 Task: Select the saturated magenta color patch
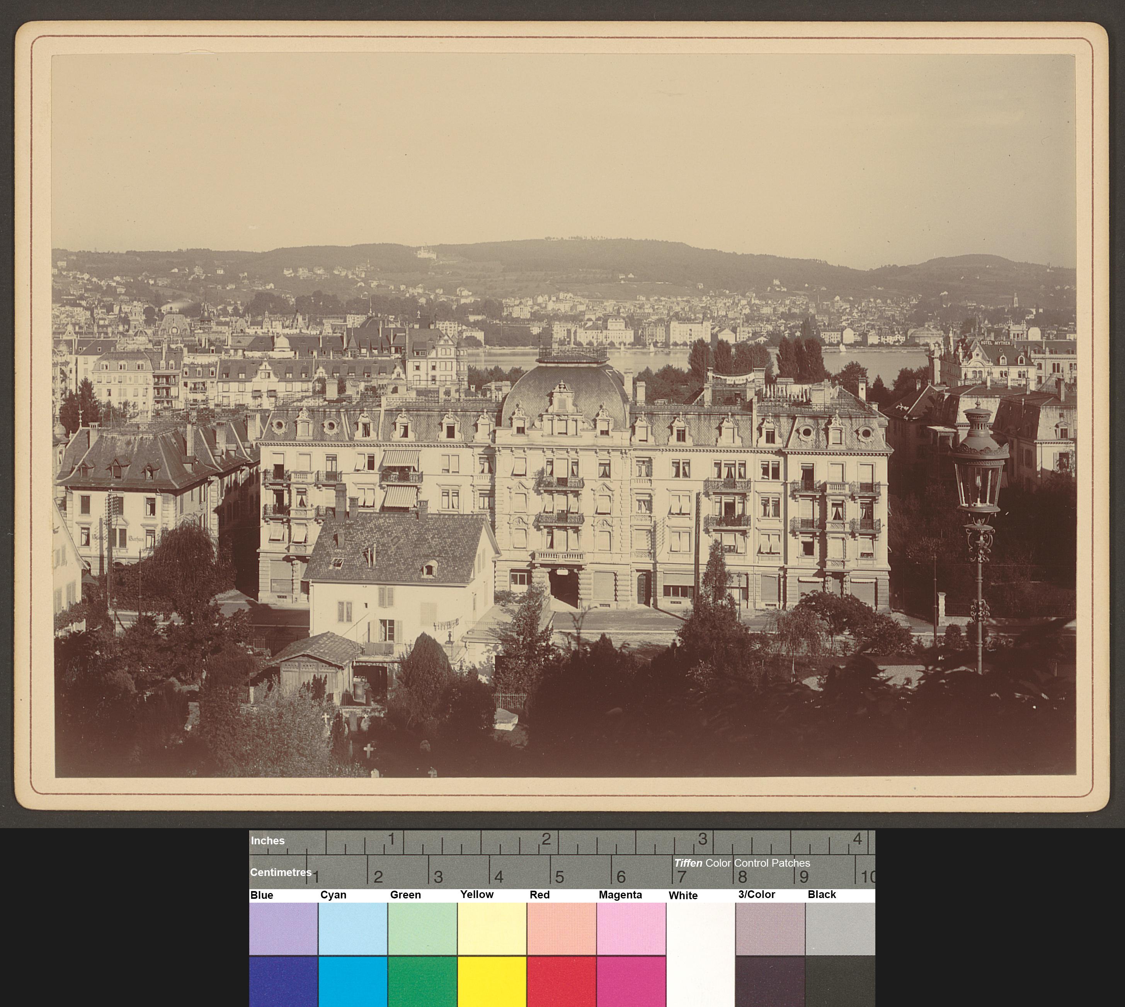point(631,981)
